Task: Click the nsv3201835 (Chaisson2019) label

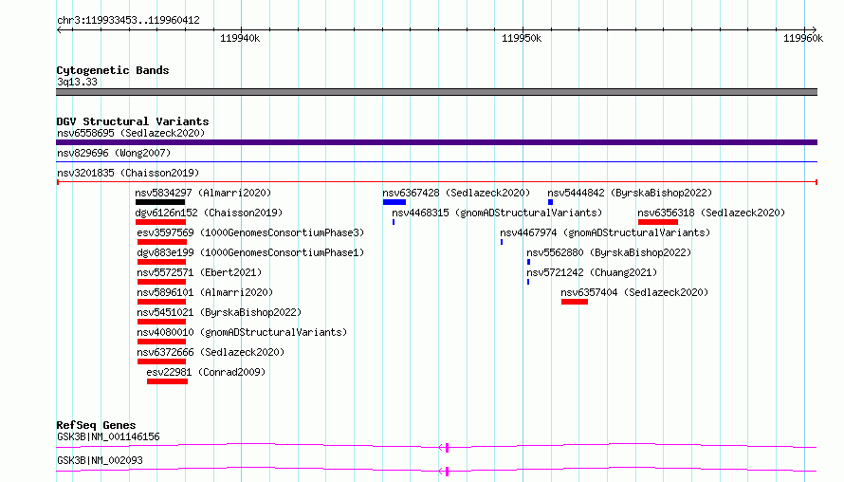Action: pos(128,173)
